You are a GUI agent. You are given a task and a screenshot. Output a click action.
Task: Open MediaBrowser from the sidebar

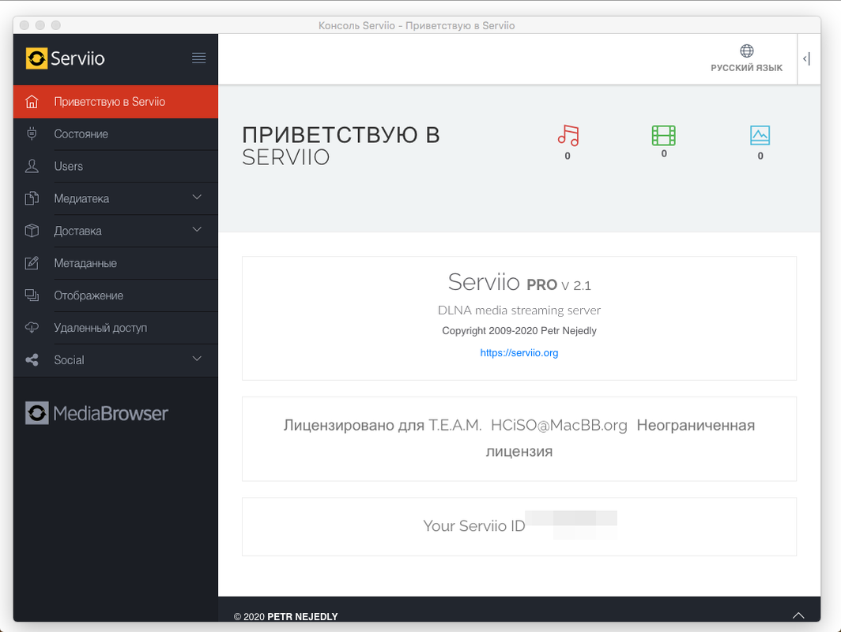96,413
